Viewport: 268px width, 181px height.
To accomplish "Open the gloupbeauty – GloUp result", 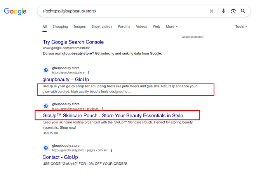I will click(66, 80).
